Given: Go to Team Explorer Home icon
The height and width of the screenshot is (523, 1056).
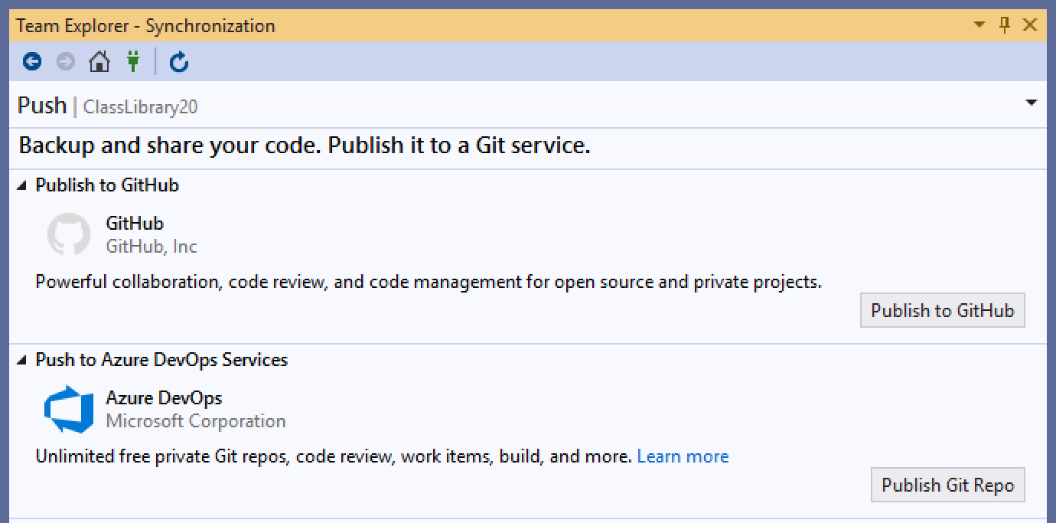Looking at the screenshot, I should point(99,61).
